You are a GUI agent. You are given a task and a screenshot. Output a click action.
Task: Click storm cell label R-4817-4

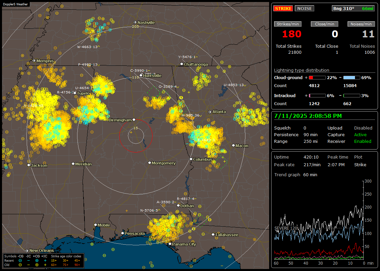187,199
